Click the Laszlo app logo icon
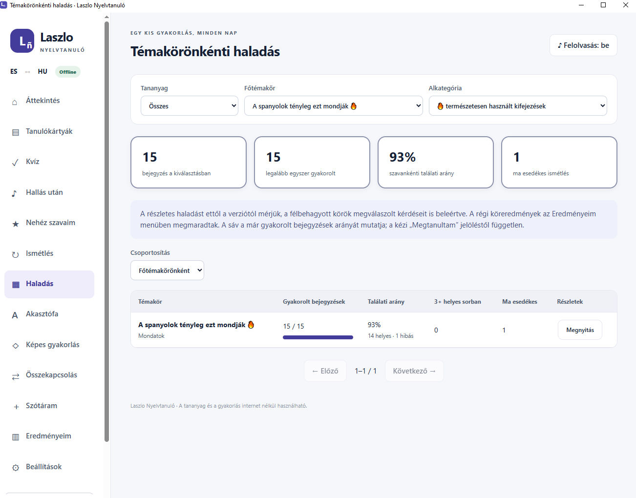This screenshot has height=498, width=636. (22, 41)
